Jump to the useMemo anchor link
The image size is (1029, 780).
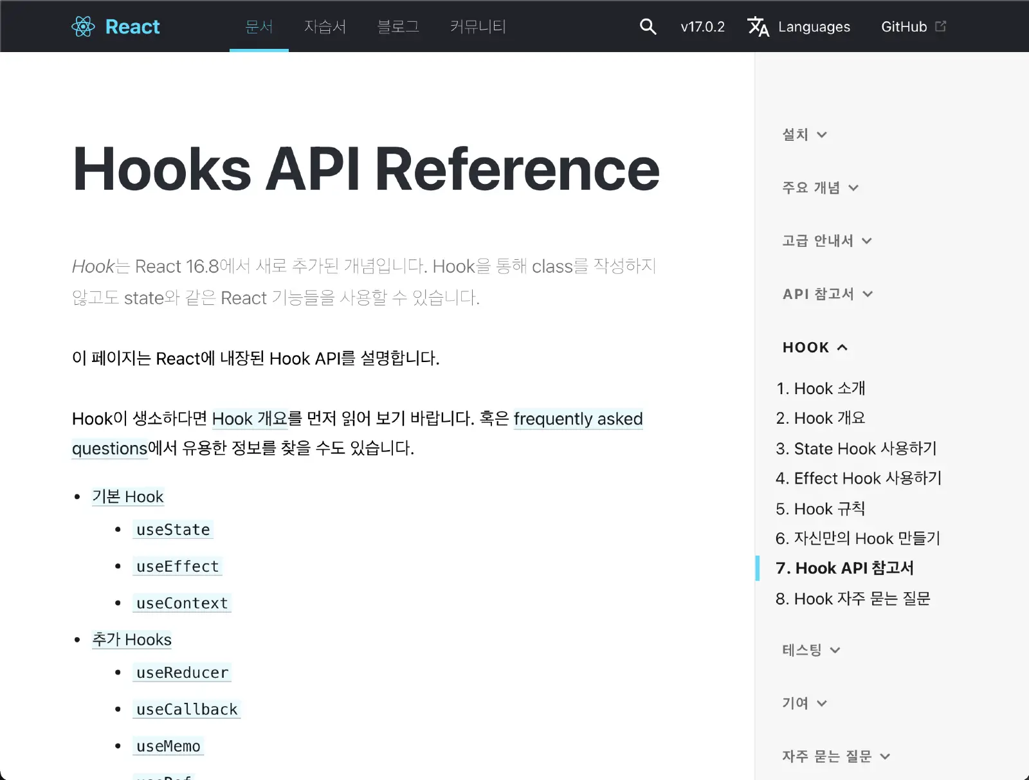tap(168, 746)
